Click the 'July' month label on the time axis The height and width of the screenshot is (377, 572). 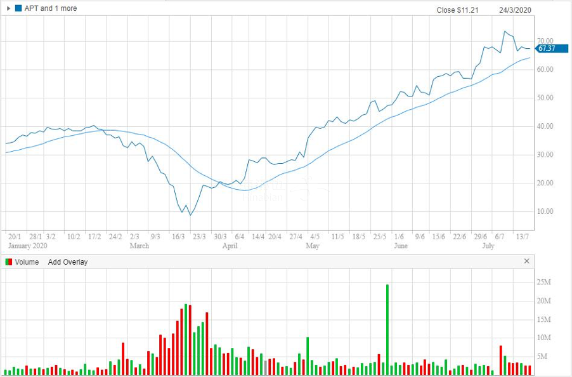point(488,246)
